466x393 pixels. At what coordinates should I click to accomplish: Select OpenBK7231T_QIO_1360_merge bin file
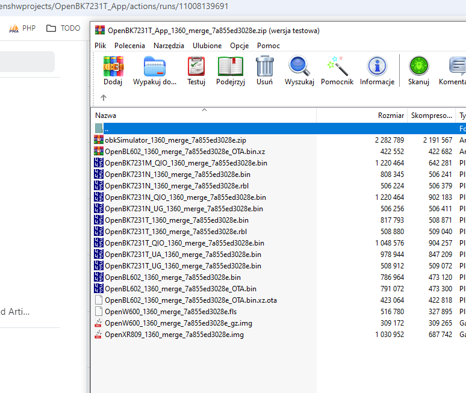pos(185,243)
